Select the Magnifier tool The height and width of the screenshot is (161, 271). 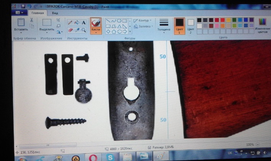pyautogui.click(x=84, y=30)
